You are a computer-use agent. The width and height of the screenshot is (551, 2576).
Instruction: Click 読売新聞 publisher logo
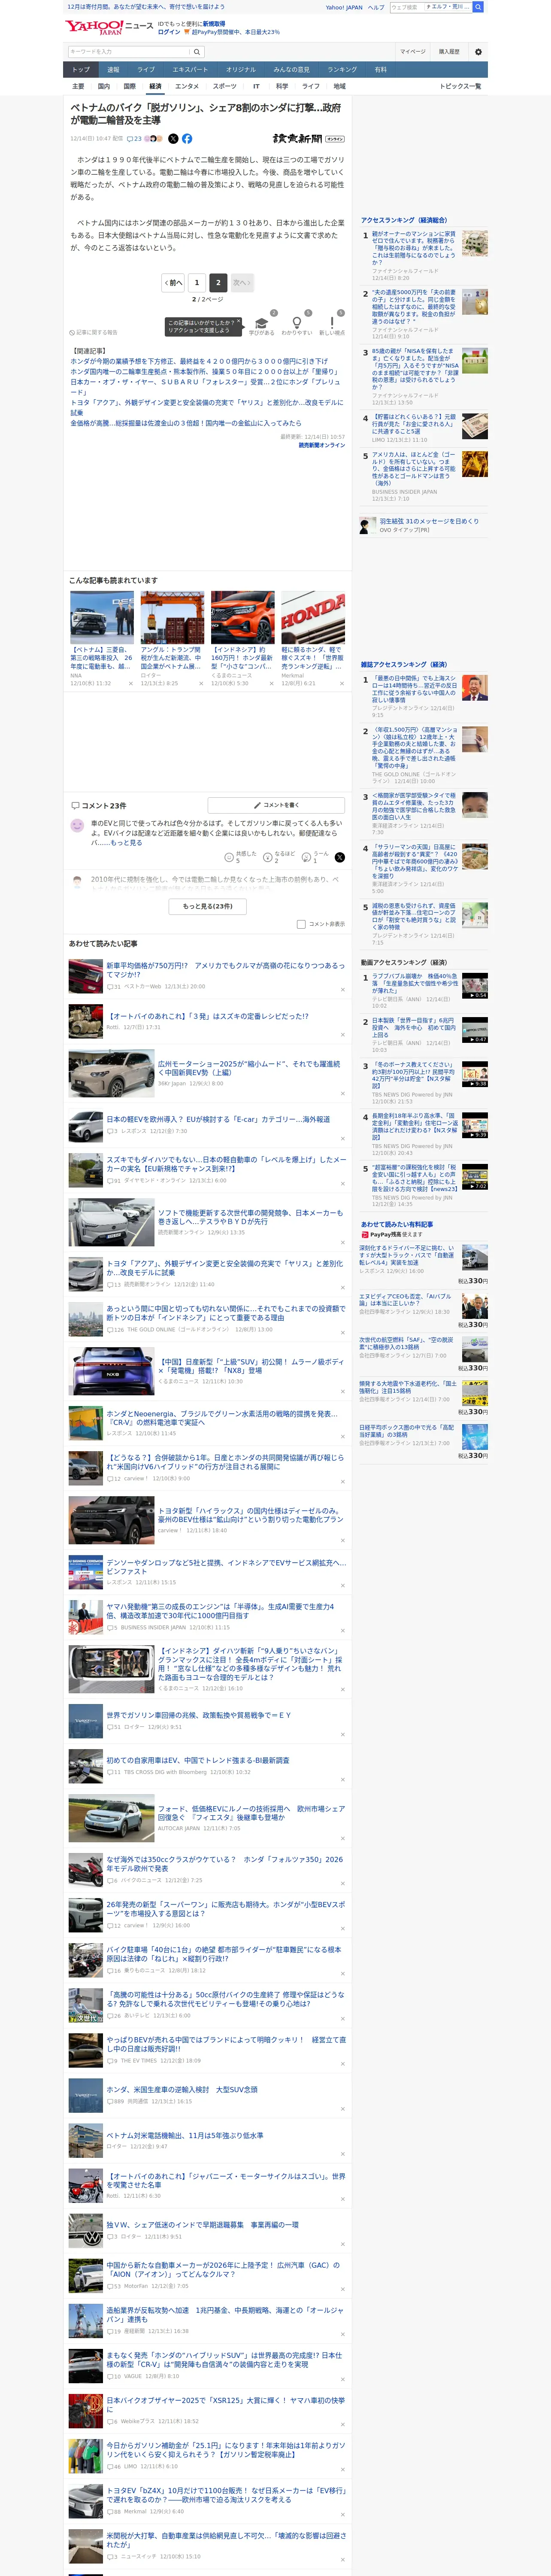click(297, 139)
